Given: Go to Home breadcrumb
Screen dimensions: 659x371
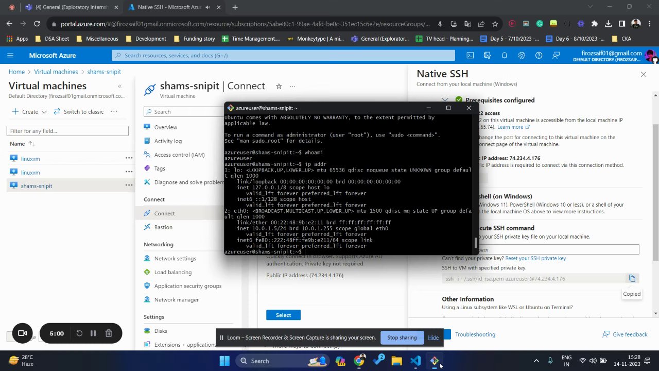Looking at the screenshot, I should pos(16,72).
